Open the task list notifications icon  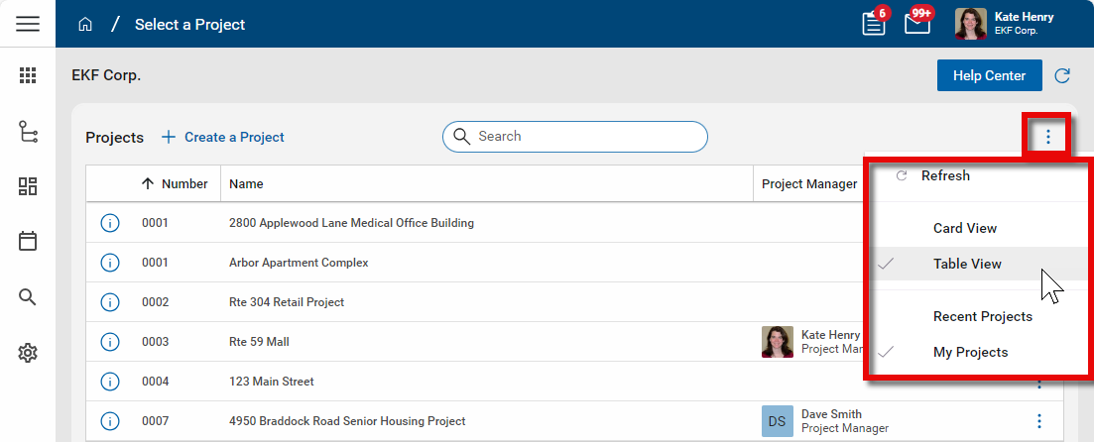point(874,24)
